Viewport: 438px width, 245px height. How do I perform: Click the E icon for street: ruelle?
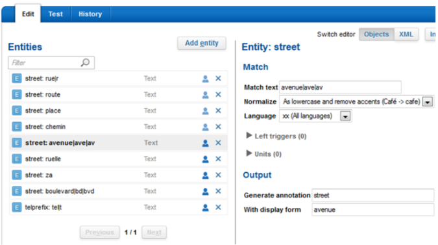pos(17,159)
